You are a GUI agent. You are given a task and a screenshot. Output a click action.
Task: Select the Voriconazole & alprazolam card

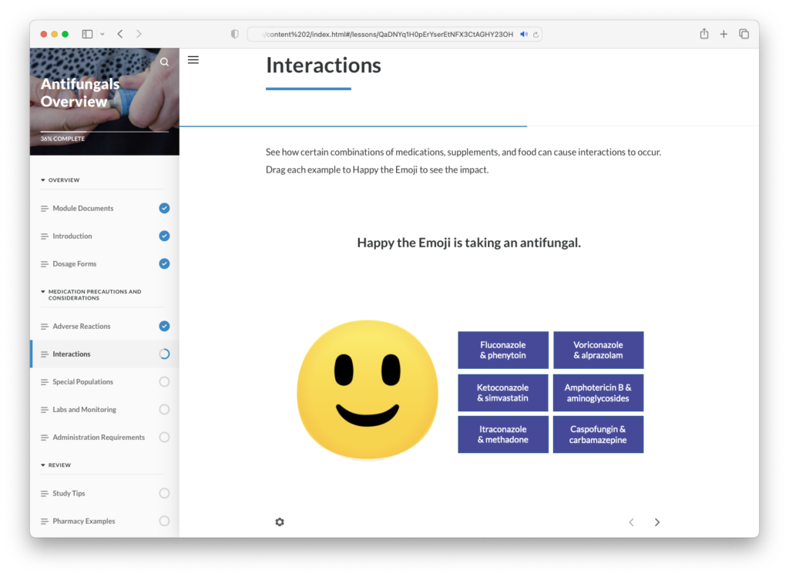coord(598,350)
